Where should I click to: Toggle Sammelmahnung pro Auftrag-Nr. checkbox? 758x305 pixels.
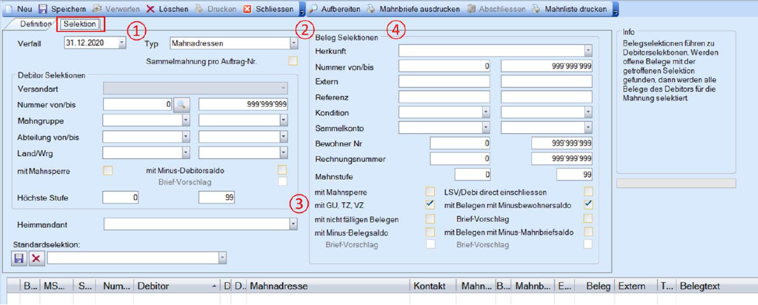(x=293, y=61)
